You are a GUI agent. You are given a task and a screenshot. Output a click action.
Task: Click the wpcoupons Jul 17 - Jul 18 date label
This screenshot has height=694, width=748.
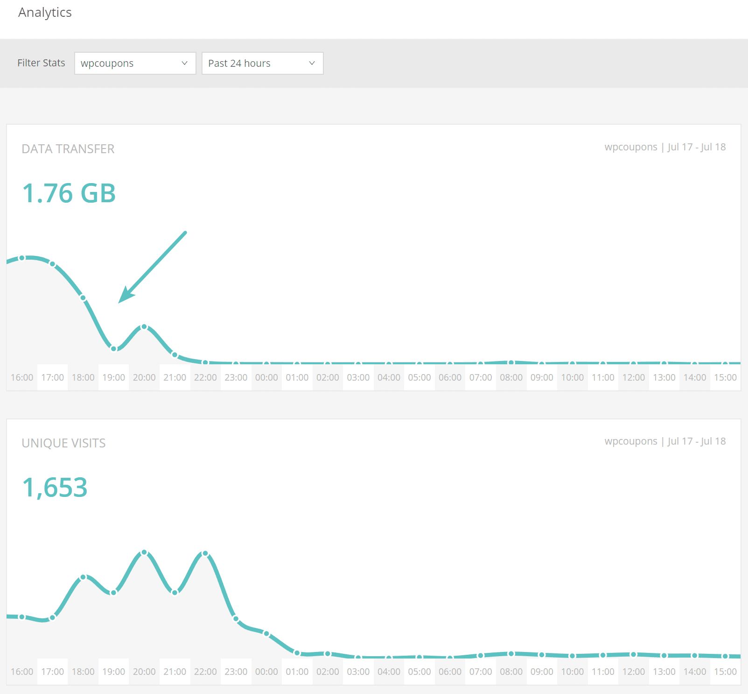pos(664,147)
